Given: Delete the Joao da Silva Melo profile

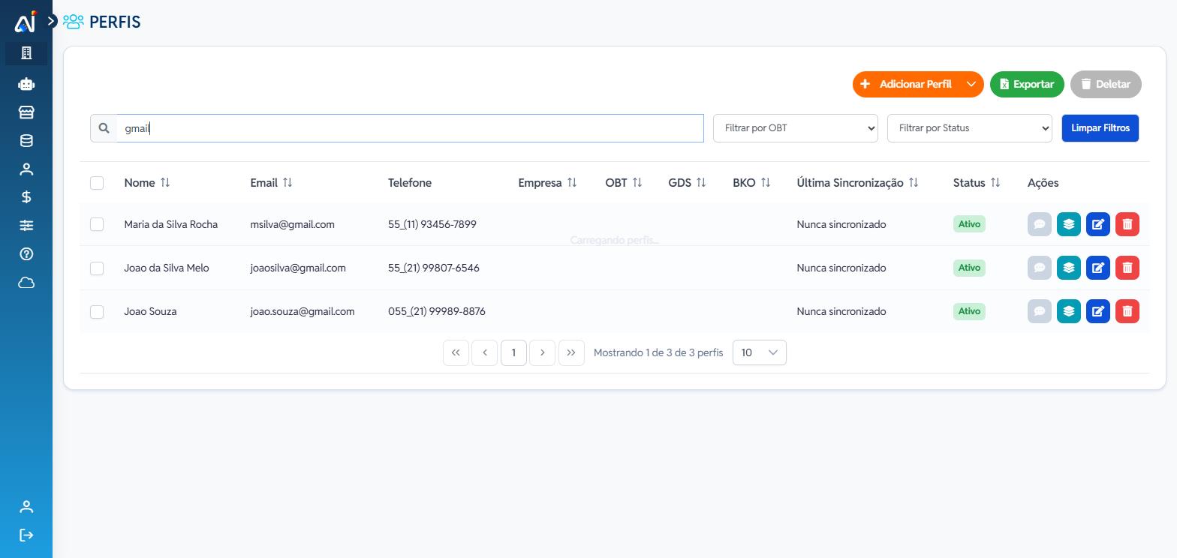Looking at the screenshot, I should pos(1127,268).
